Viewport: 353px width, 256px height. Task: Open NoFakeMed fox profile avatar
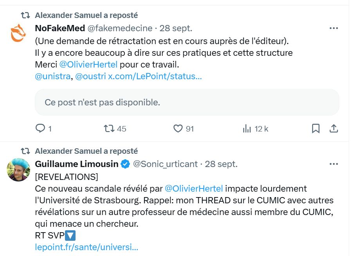tap(18, 33)
